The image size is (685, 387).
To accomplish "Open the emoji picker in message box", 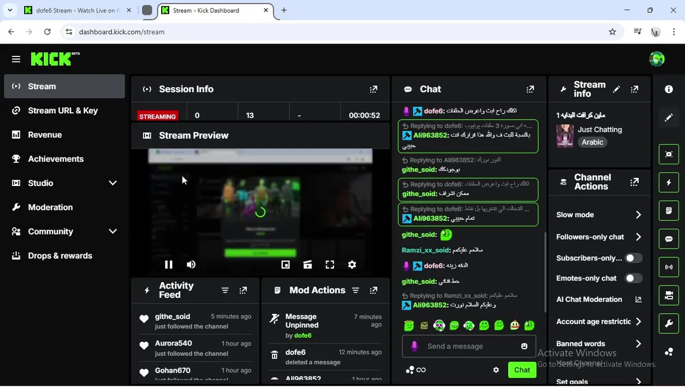I will click(524, 346).
